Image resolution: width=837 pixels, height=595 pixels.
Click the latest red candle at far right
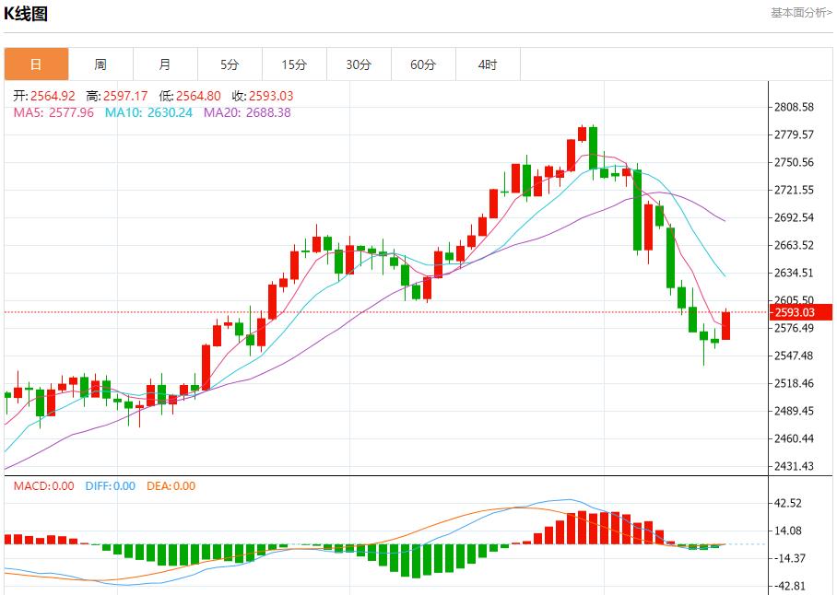point(725,325)
